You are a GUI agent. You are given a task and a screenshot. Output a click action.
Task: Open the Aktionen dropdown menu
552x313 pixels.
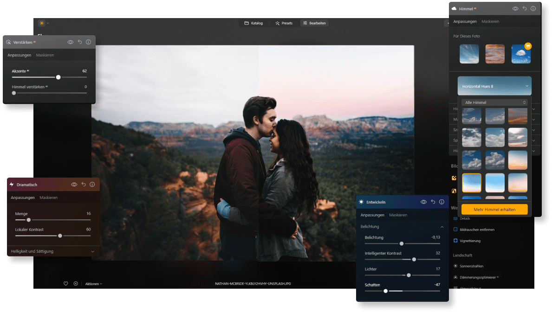(x=93, y=283)
